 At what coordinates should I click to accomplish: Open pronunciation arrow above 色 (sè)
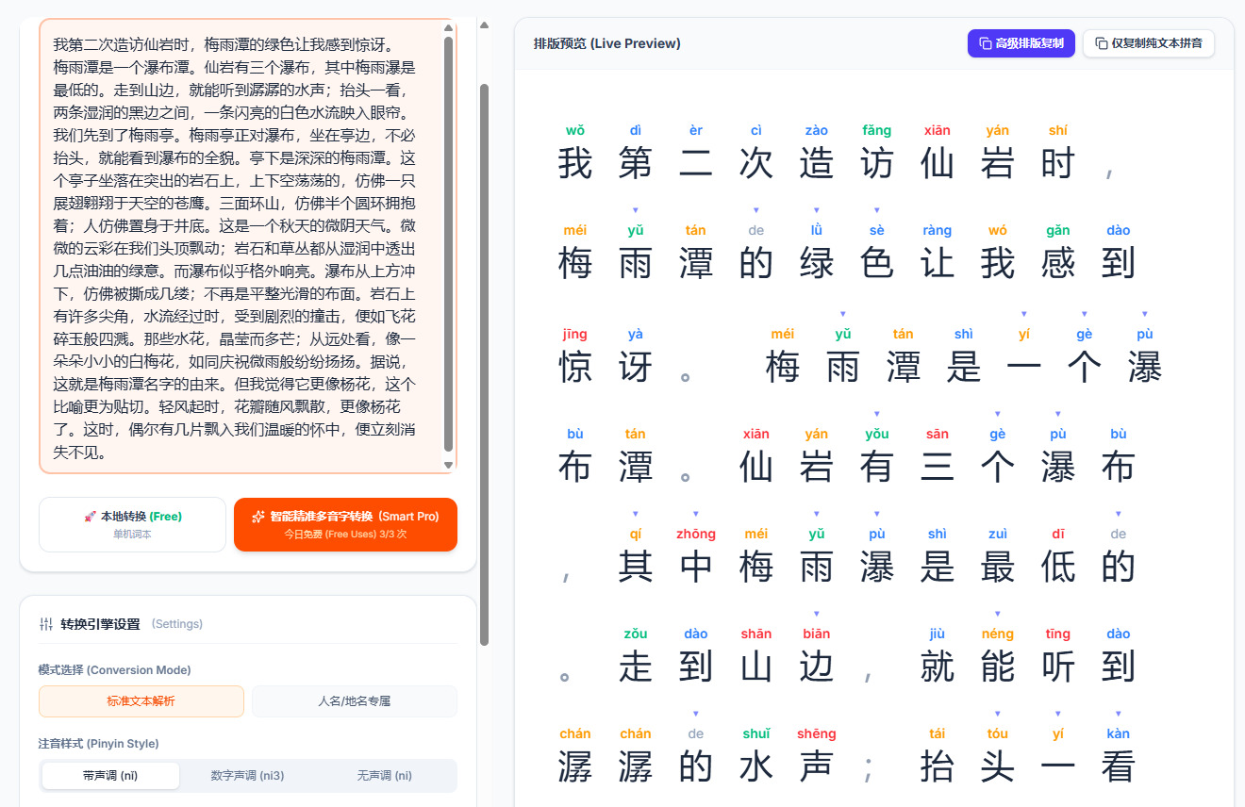pyautogui.click(x=877, y=210)
